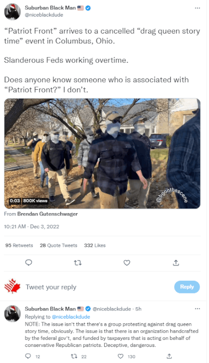This screenshot has height=363, width=209.
Task: Focus the 'Tweet your reply' field
Action: (x=97, y=287)
